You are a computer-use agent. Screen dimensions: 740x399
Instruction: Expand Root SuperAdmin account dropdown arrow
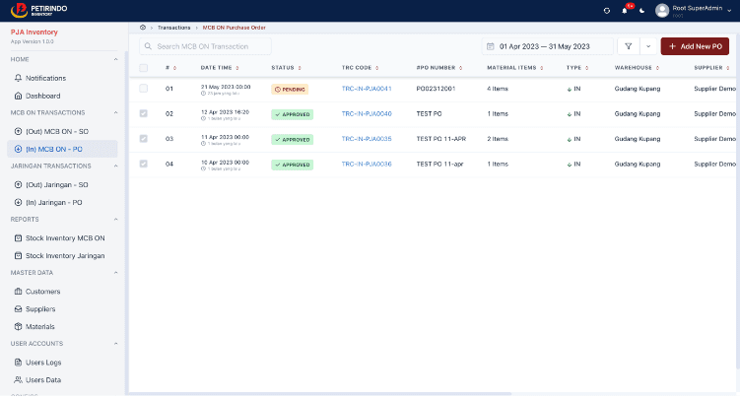[729, 11]
